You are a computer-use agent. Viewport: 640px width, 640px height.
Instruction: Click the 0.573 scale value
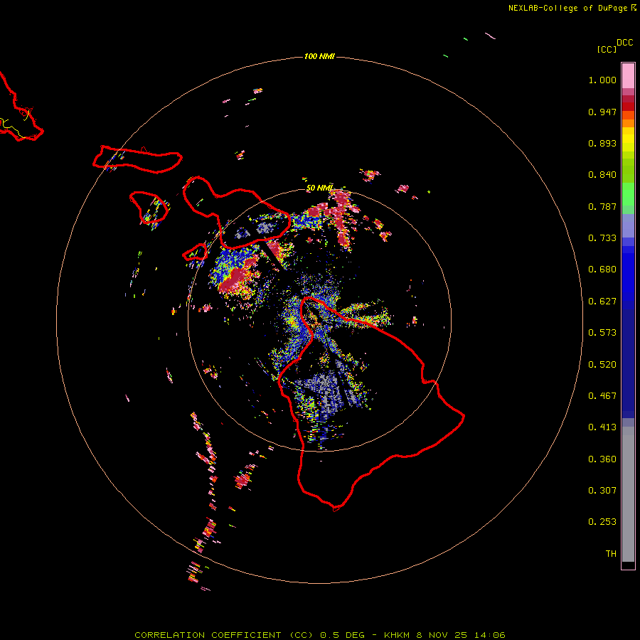coord(602,333)
